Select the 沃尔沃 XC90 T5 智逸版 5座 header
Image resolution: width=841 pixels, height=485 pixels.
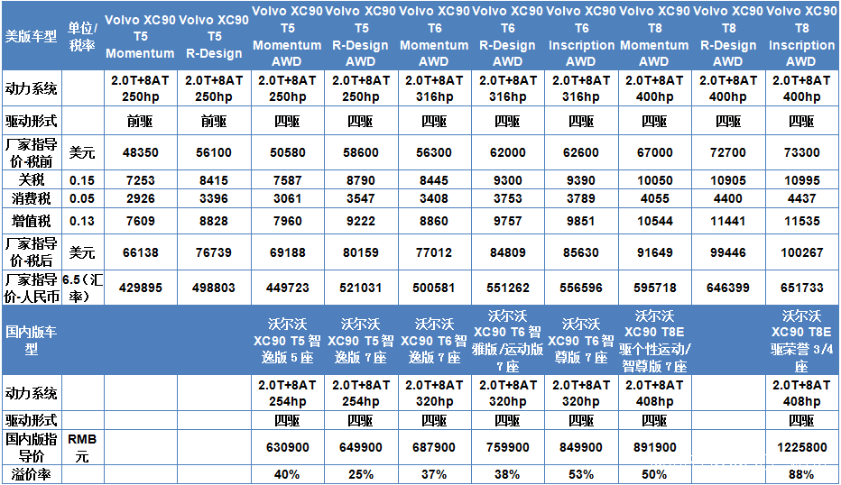click(287, 341)
